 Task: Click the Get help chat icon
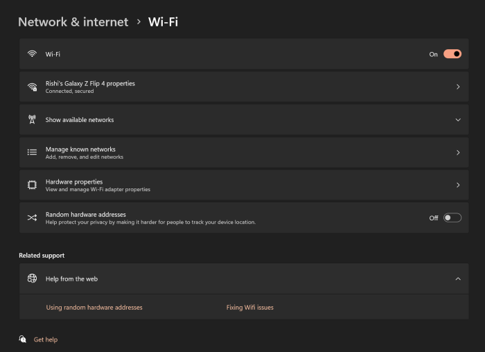click(23, 340)
